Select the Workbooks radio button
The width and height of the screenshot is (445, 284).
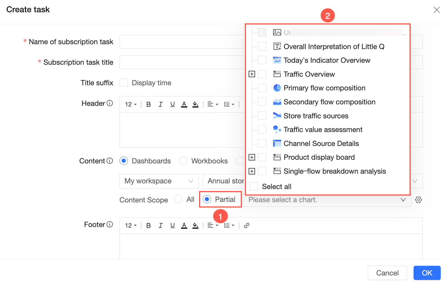click(x=183, y=161)
